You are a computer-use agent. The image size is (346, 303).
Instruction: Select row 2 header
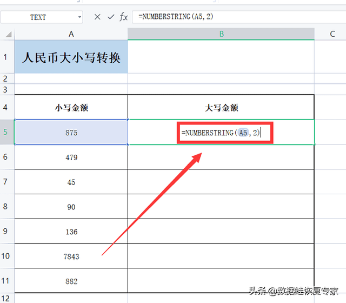point(7,78)
